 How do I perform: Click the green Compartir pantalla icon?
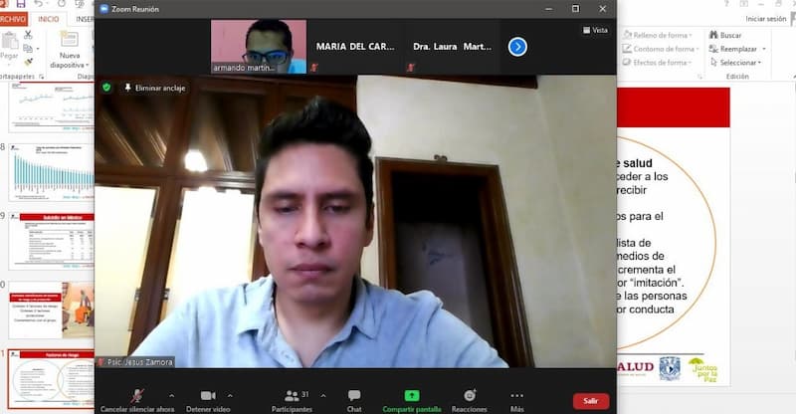[x=412, y=395]
